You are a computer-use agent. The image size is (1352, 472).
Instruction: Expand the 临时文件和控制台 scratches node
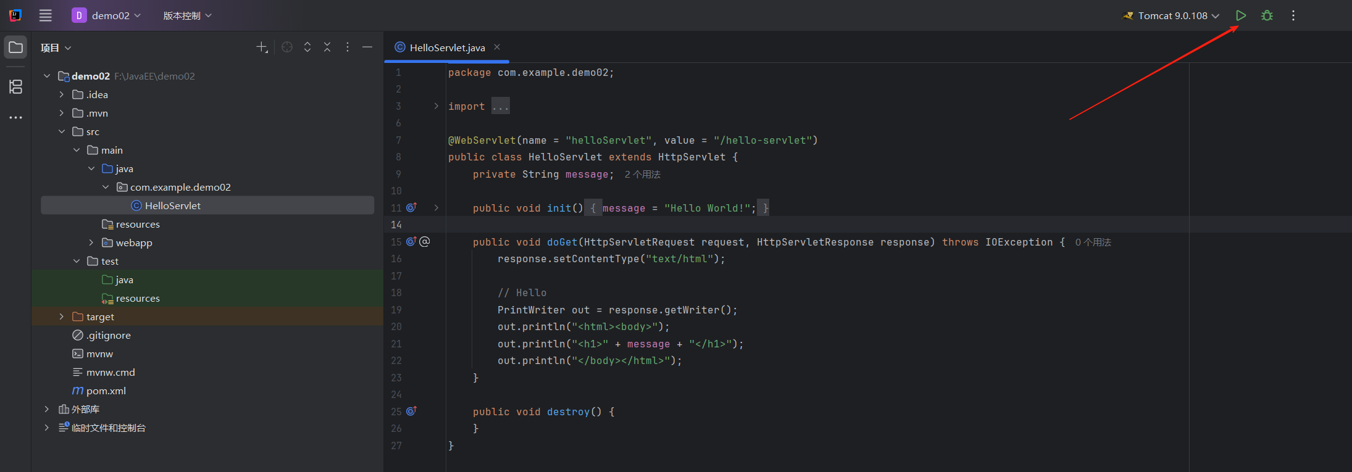pos(47,428)
